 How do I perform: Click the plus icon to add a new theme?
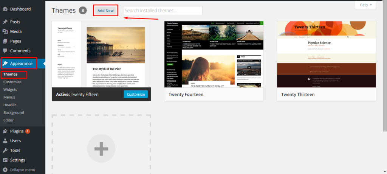pyautogui.click(x=101, y=149)
